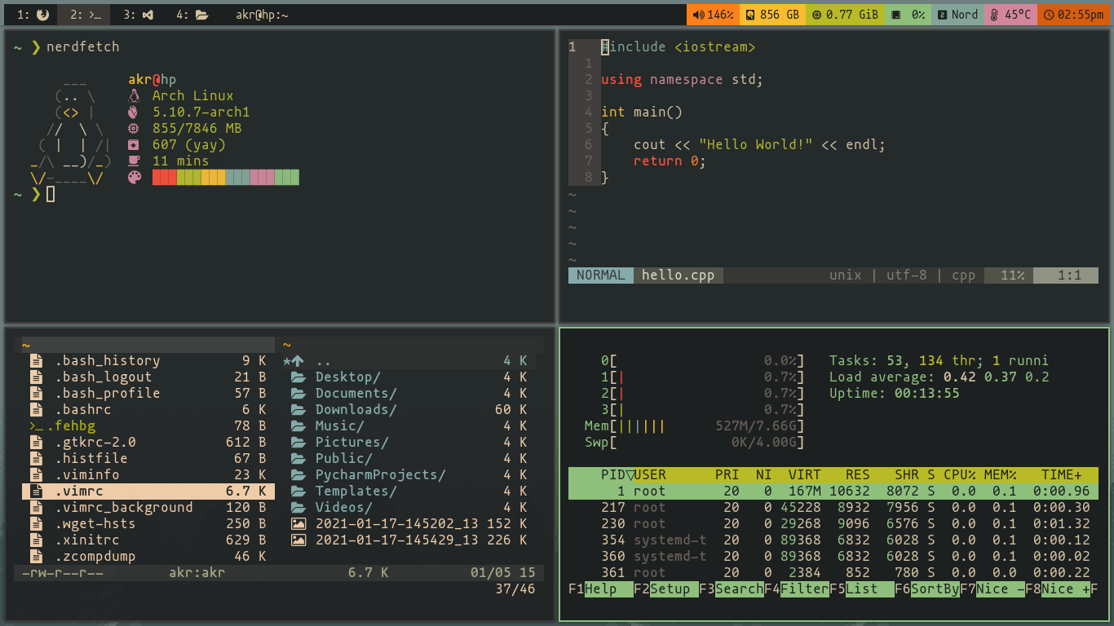Click the shell script icon beside .fehbg

tap(38, 425)
